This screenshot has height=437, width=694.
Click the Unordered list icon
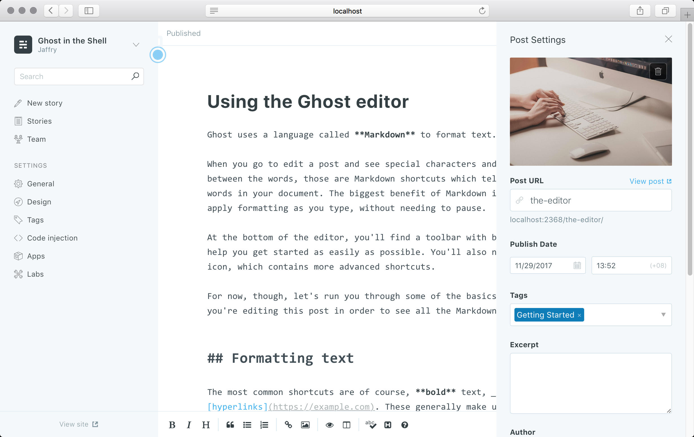[x=246, y=424]
